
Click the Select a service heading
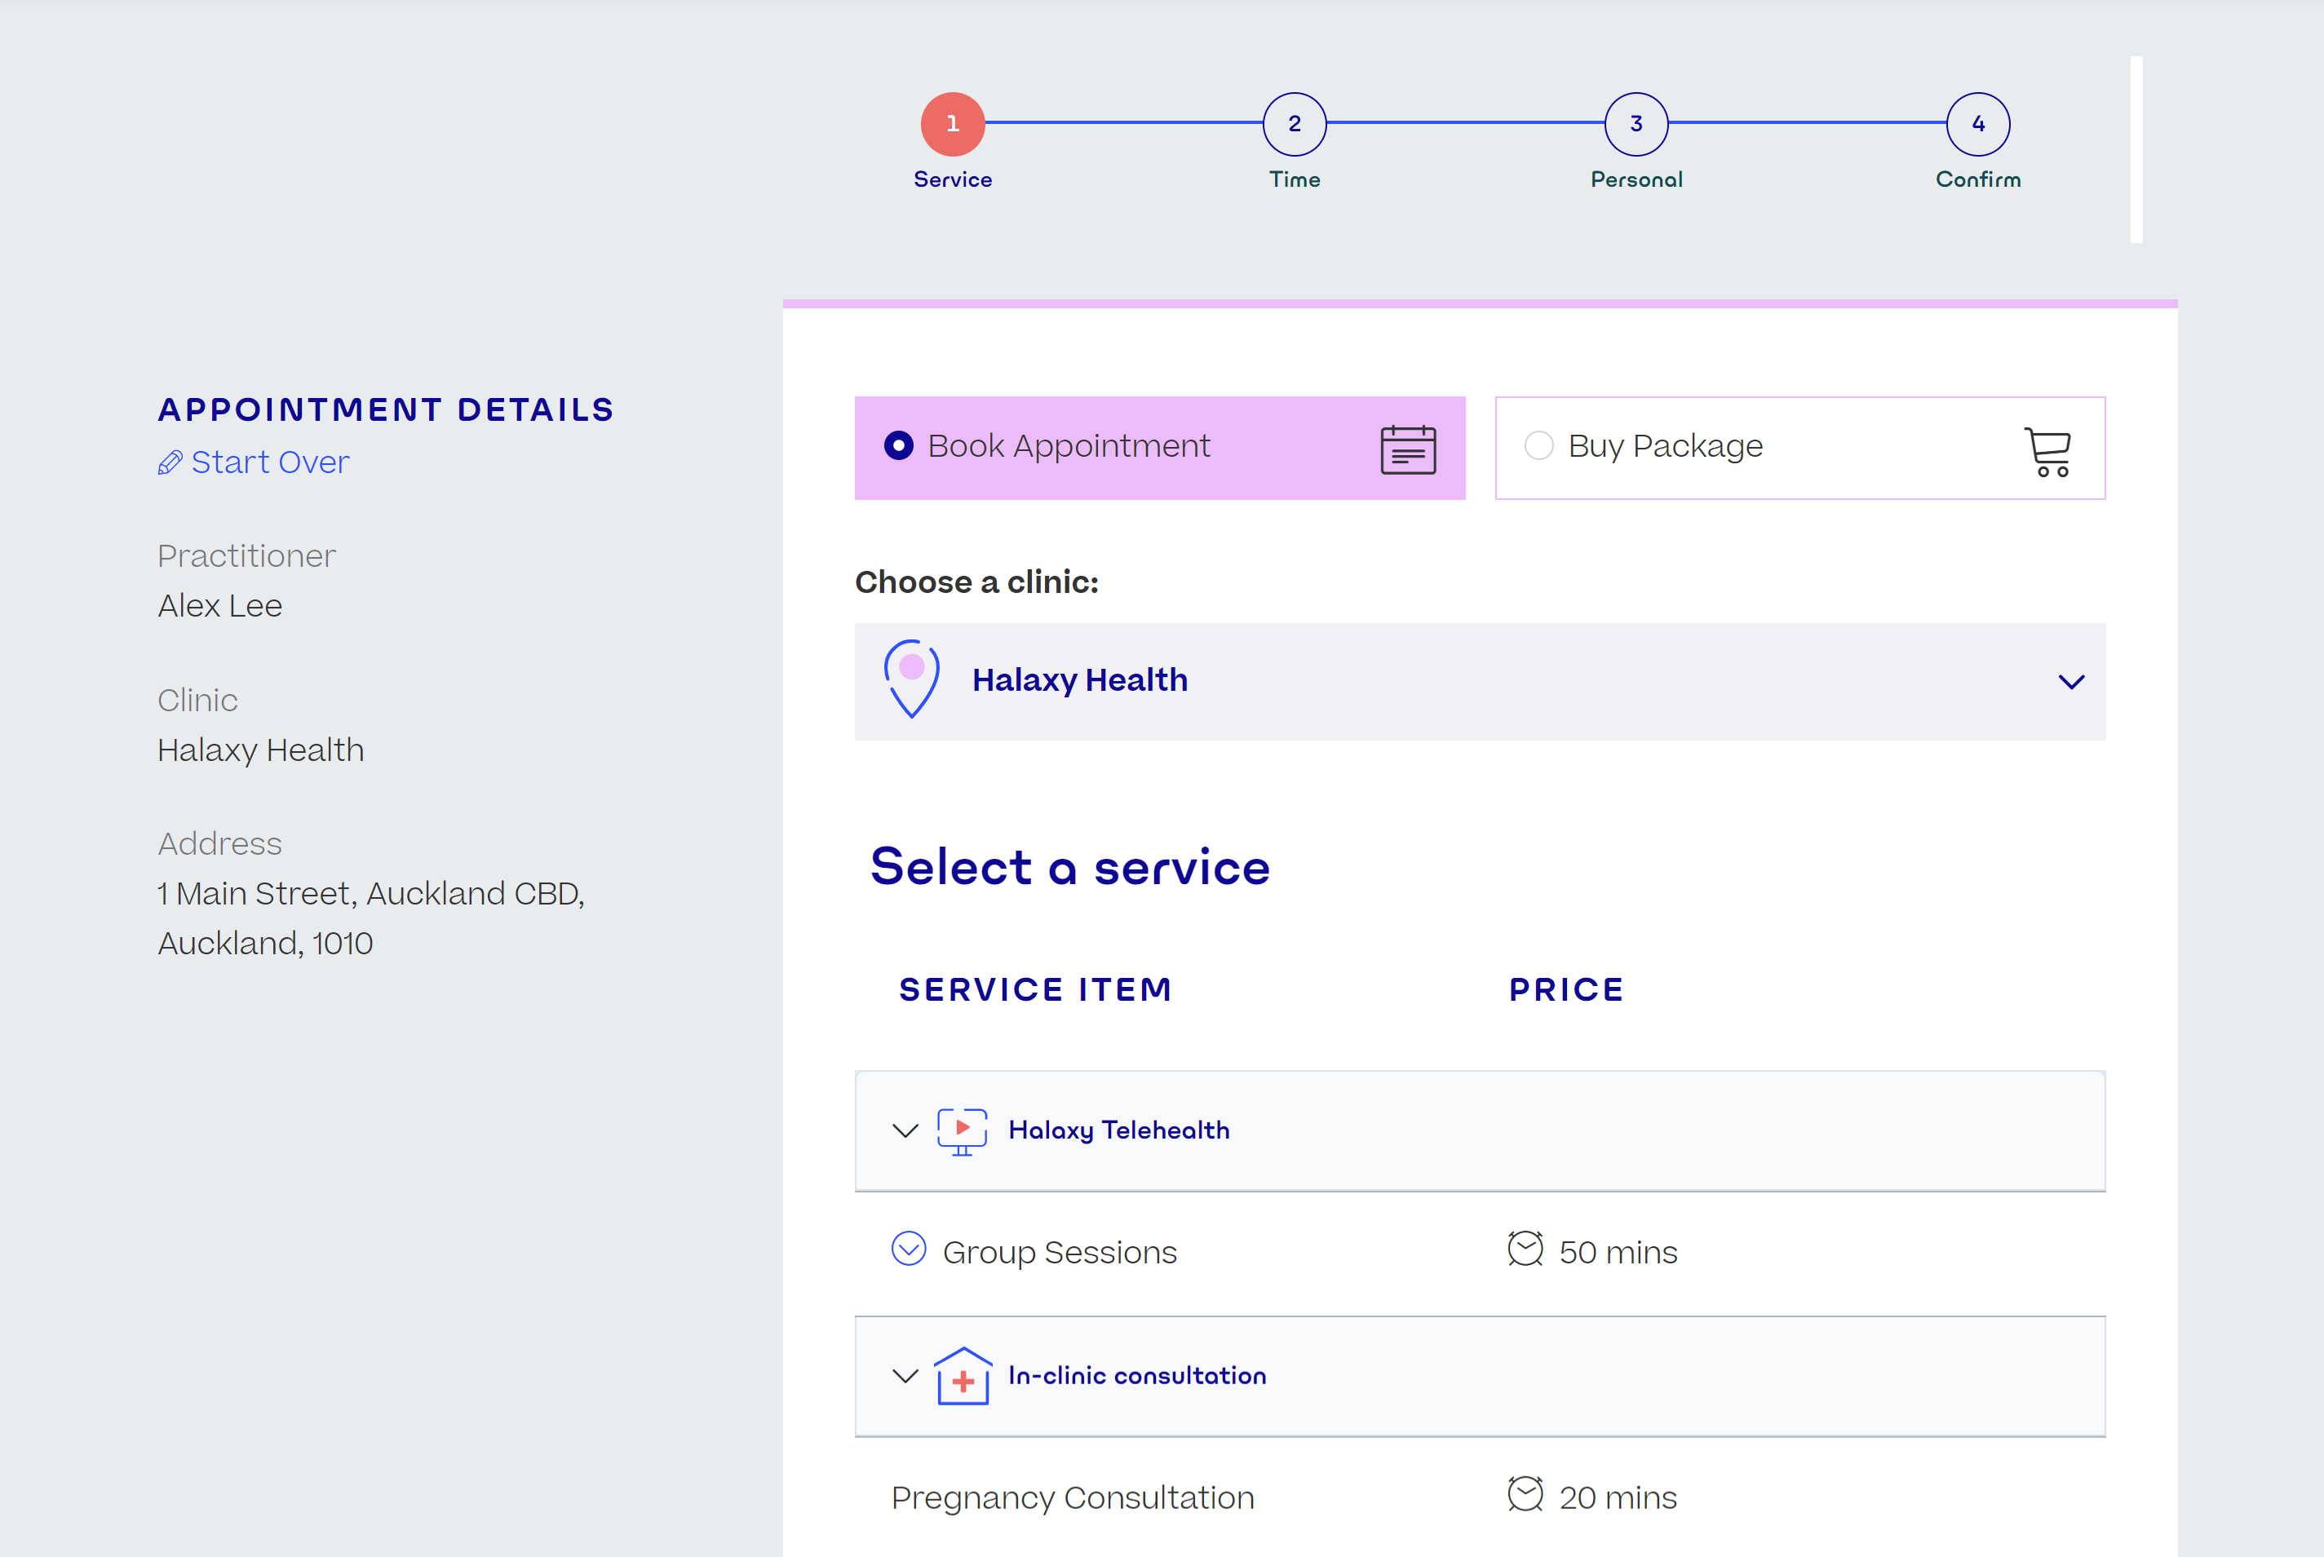(1069, 866)
